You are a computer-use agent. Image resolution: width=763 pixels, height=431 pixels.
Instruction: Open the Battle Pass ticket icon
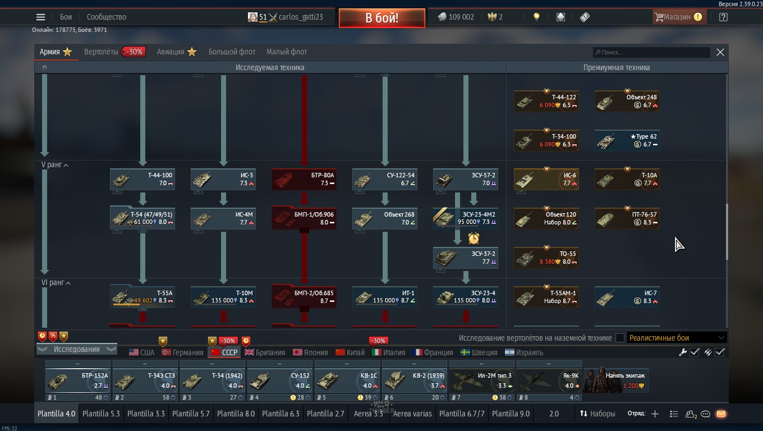[x=585, y=17]
